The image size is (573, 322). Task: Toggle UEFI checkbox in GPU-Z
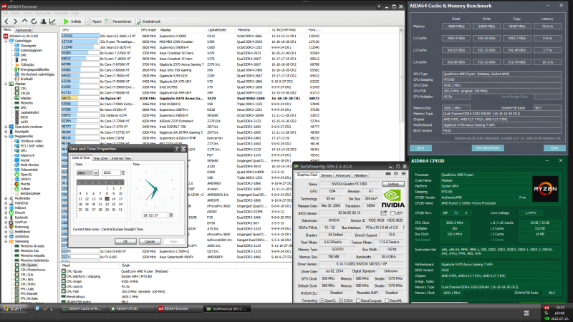(x=393, y=213)
